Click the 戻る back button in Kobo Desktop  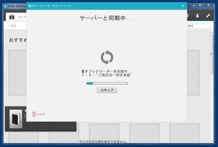tap(12, 26)
